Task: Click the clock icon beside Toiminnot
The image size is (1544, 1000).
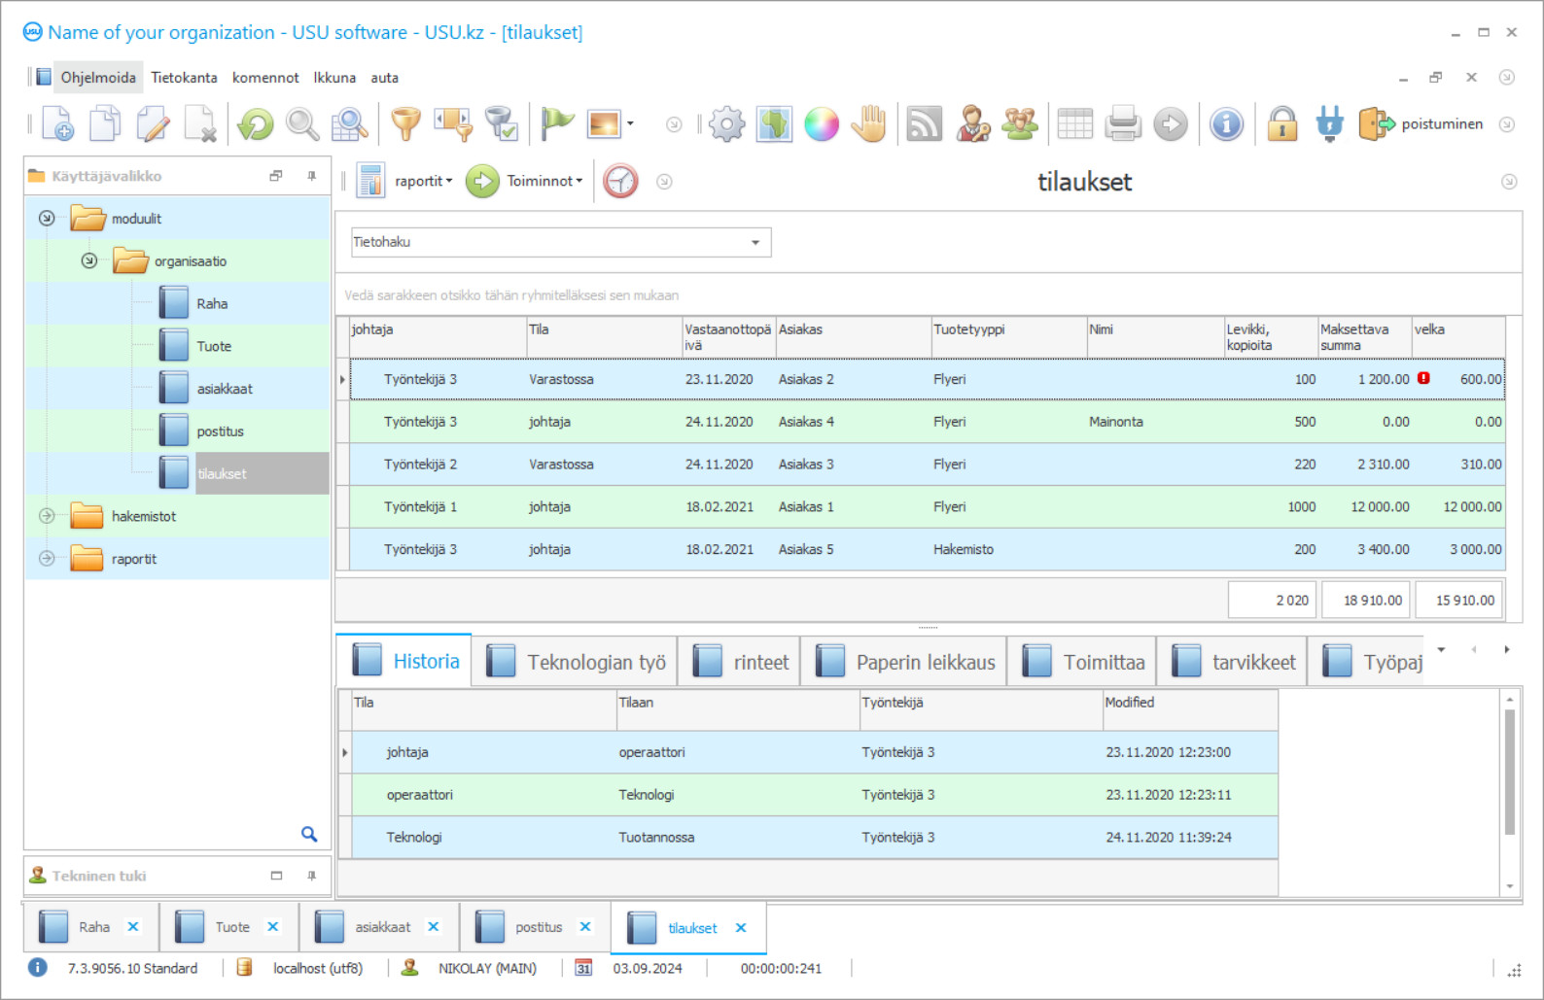Action: tap(620, 181)
